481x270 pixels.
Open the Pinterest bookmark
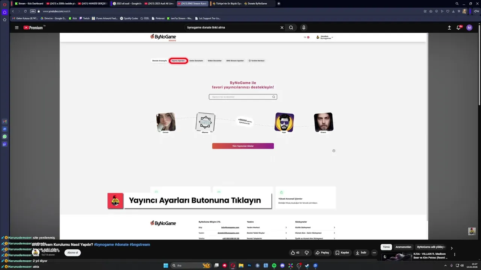tap(158, 18)
